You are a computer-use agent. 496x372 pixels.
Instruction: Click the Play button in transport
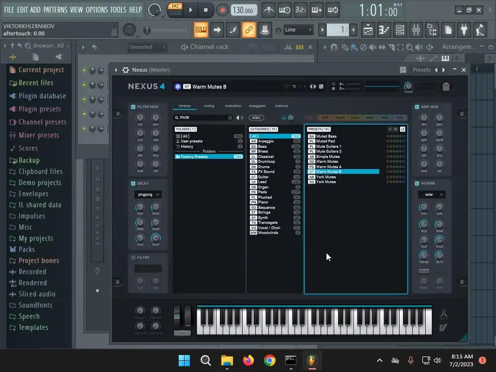tap(190, 10)
